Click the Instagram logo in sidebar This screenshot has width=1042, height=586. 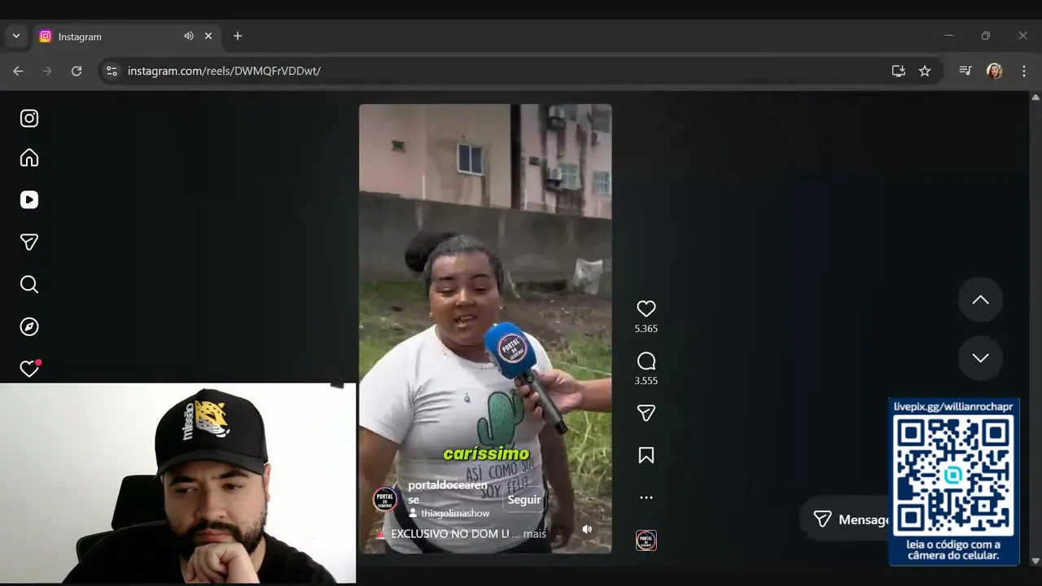(x=29, y=119)
